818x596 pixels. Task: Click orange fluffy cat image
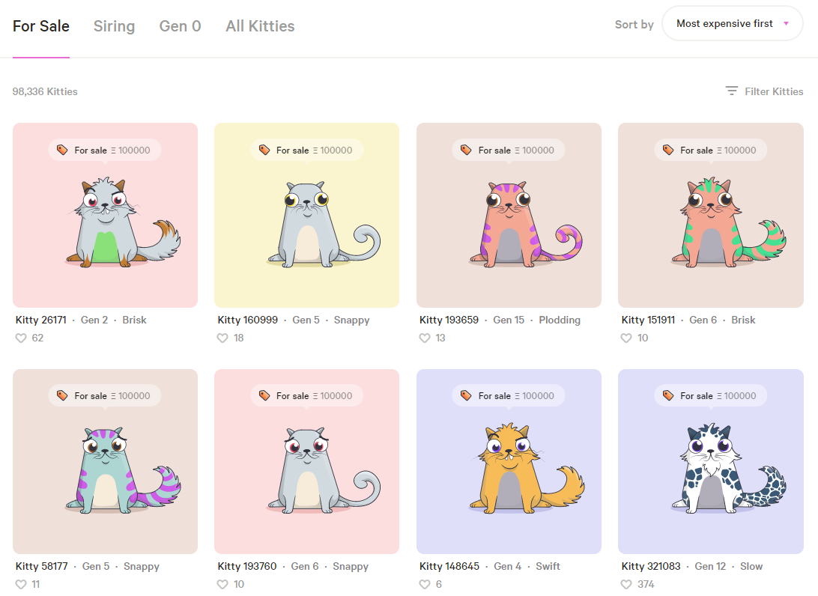coord(527,469)
